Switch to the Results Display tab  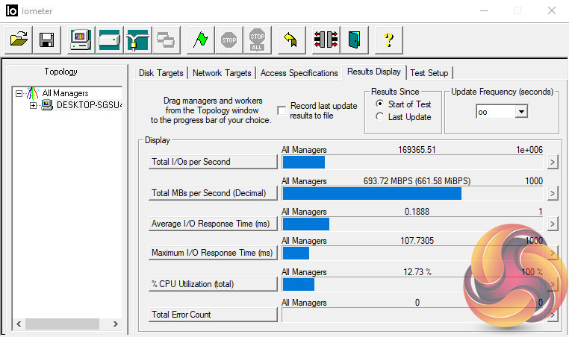pos(374,72)
